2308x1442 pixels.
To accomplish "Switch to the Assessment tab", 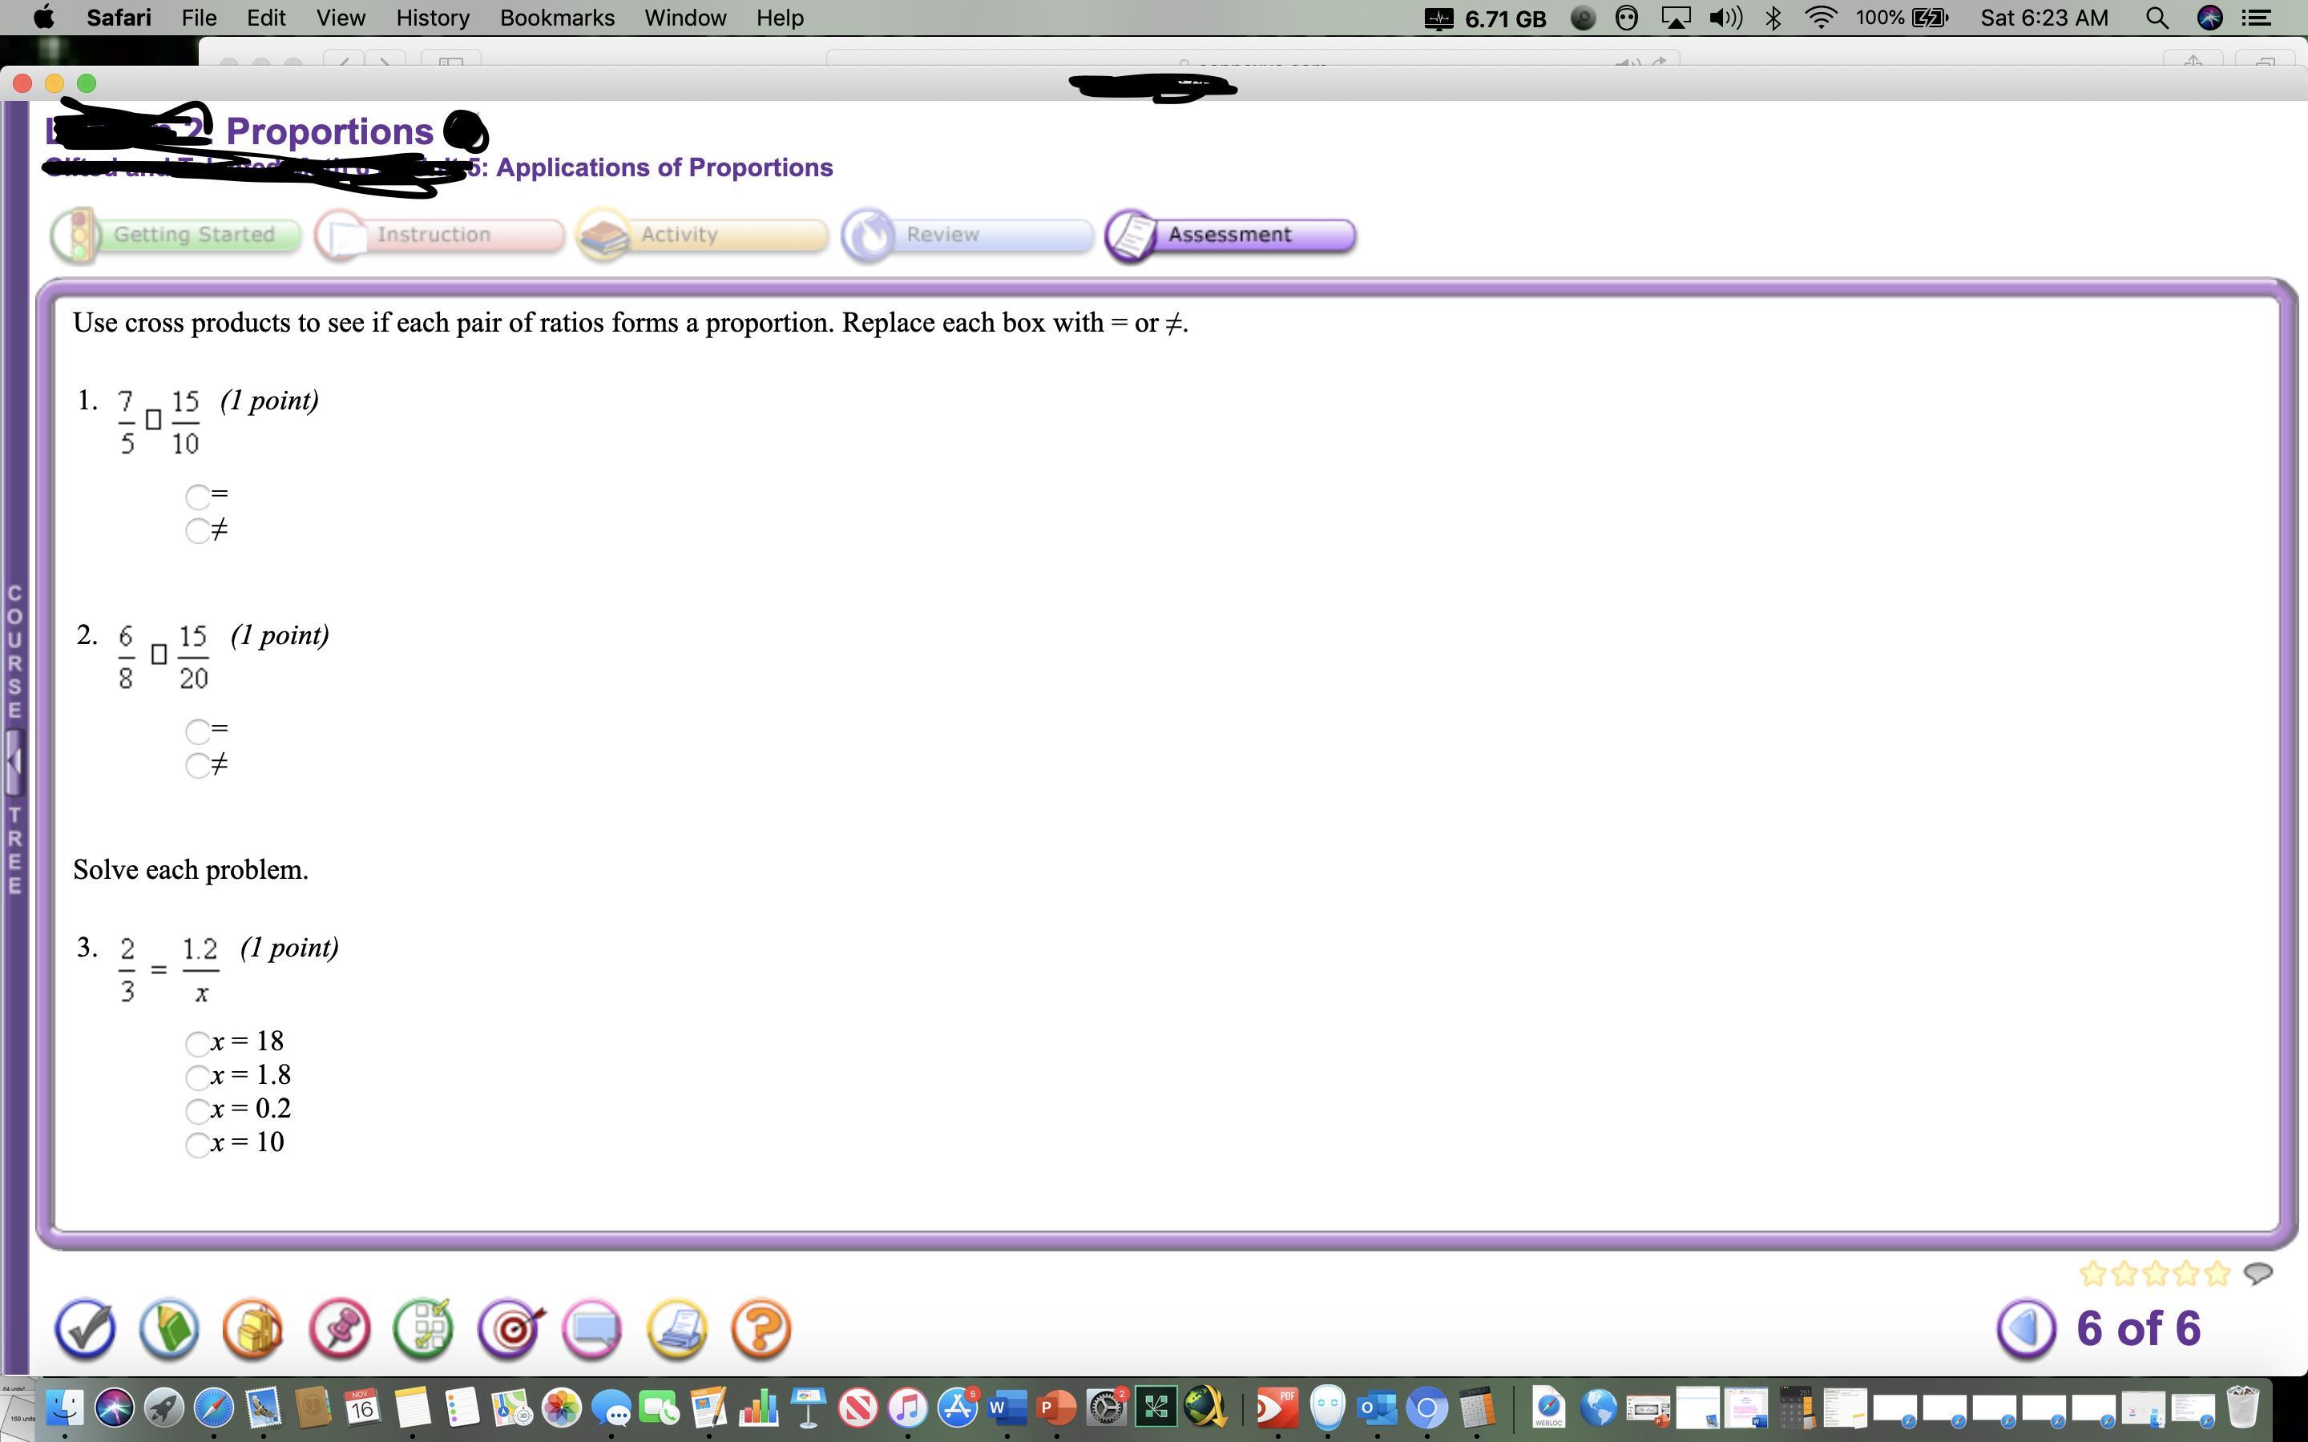I will point(1230,235).
